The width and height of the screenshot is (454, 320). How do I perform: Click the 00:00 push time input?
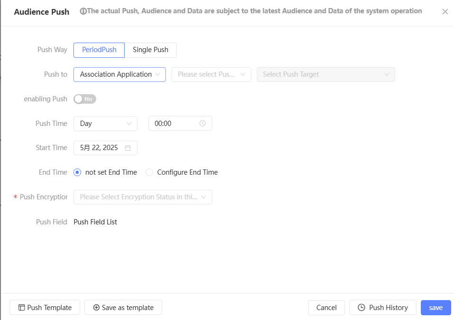coord(175,124)
